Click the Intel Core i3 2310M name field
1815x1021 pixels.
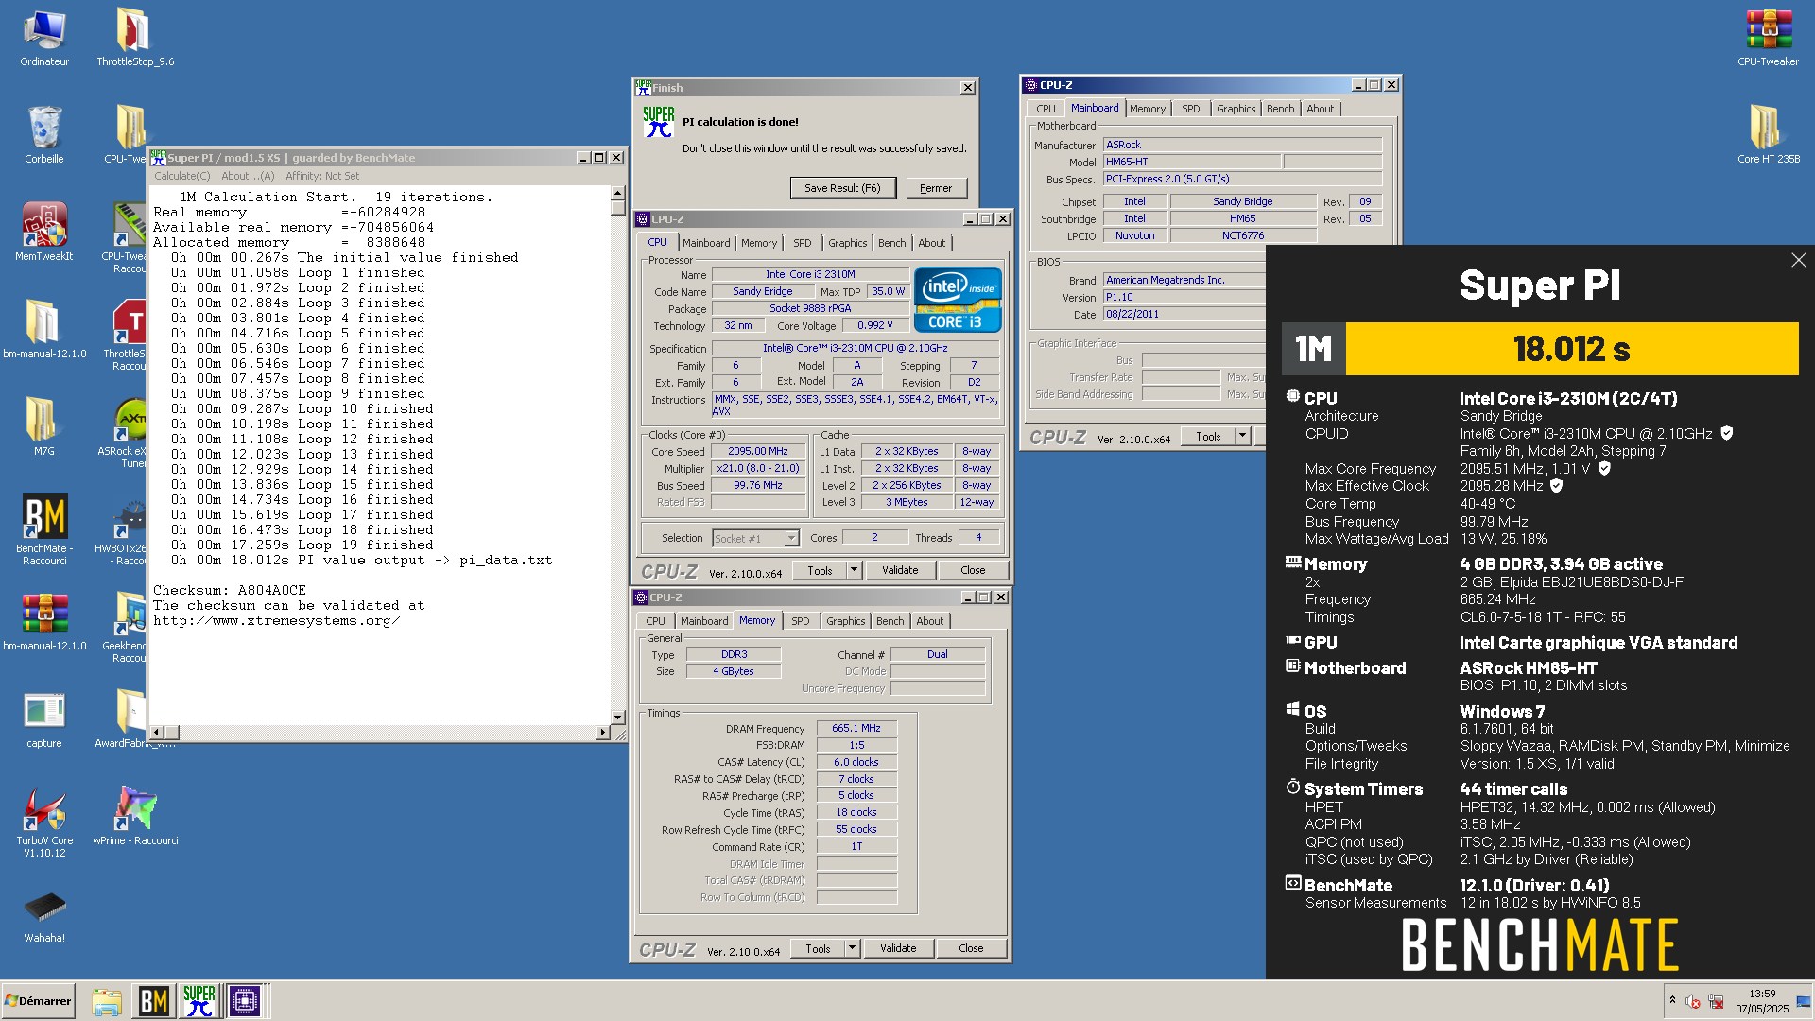pyautogui.click(x=810, y=274)
